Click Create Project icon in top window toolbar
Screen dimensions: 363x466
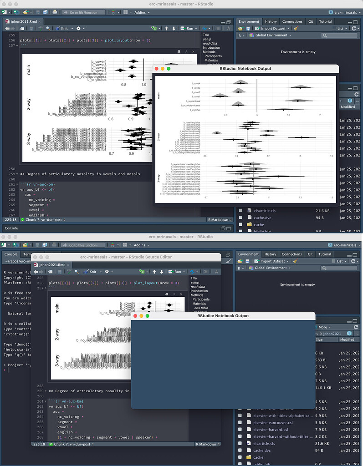coord(16,12)
